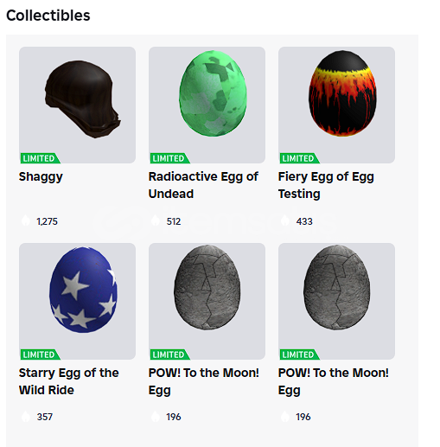
Task: Click LIMITED badge on the Fiery Egg
Action: 299,158
